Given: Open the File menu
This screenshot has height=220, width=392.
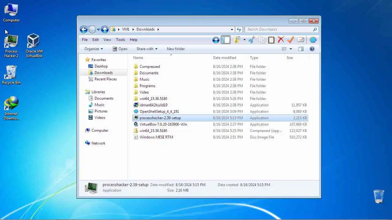Looking at the screenshot, I should click(85, 40).
